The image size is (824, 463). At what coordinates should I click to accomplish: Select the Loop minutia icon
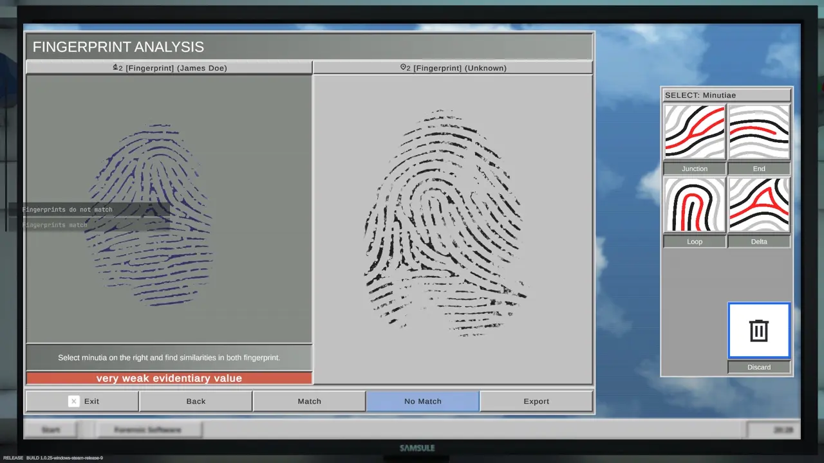coord(695,205)
